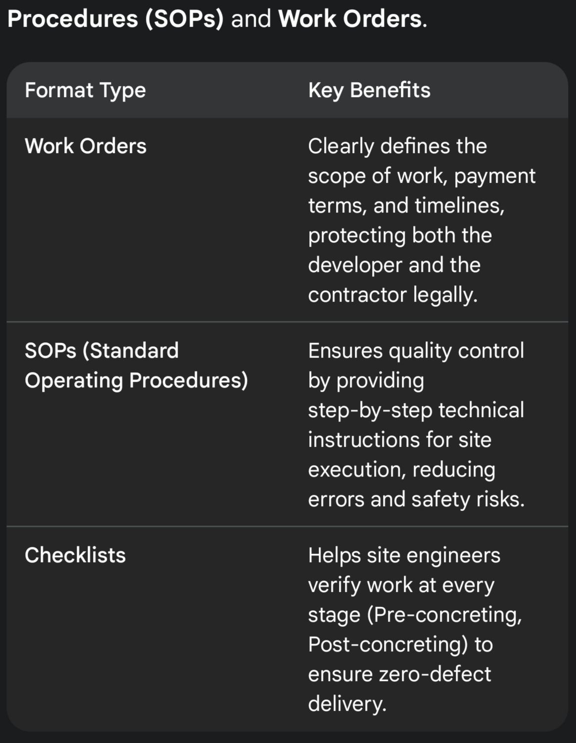The image size is (576, 743).
Task: Click the word 'and' in heading
Action: pyautogui.click(x=251, y=19)
